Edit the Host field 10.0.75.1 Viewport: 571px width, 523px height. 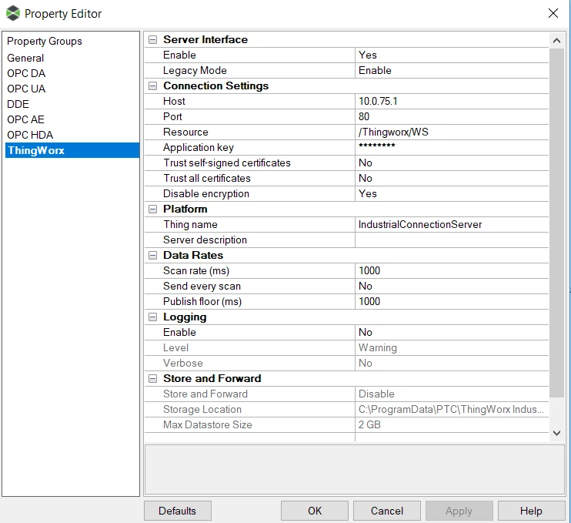tap(452, 101)
